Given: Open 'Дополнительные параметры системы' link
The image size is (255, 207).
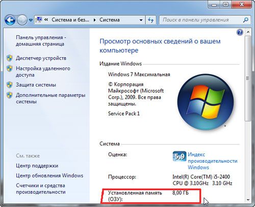Looking at the screenshot, I should 50,98.
